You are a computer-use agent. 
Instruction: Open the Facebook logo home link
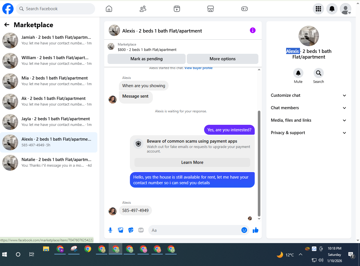click(x=8, y=9)
